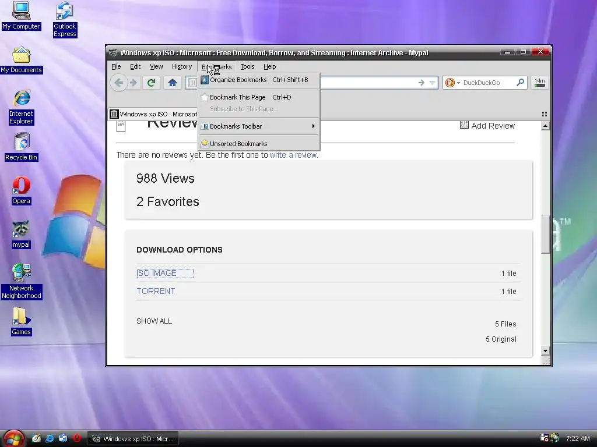
Task: Open My Computer desktop icon
Action: pos(21,16)
